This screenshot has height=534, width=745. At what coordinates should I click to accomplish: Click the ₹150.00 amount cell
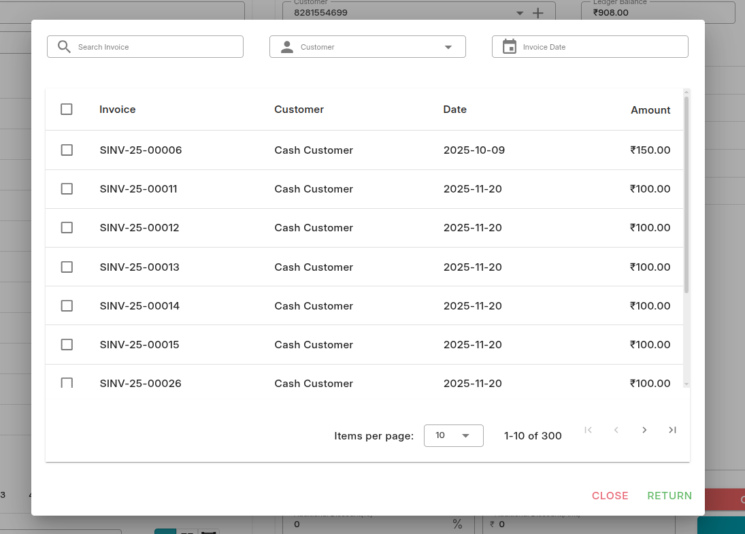click(x=650, y=150)
